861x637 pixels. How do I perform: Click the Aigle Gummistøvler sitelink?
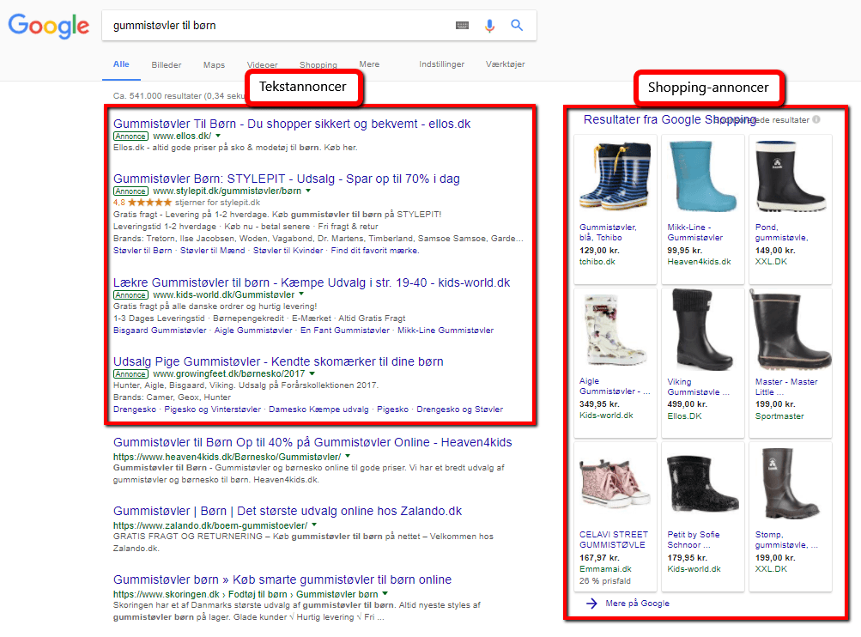point(253,331)
